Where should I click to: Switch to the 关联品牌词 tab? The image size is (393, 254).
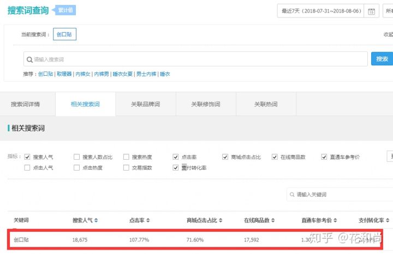[146, 104]
